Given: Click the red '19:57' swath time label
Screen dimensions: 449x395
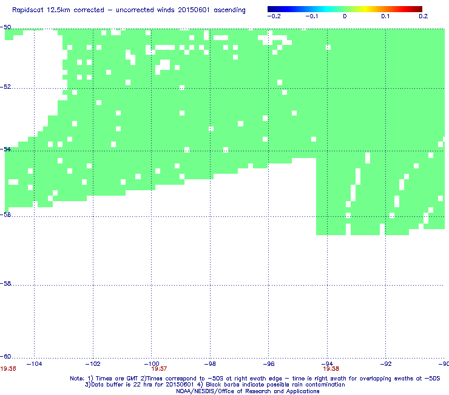Looking at the screenshot, I should 159,369.
